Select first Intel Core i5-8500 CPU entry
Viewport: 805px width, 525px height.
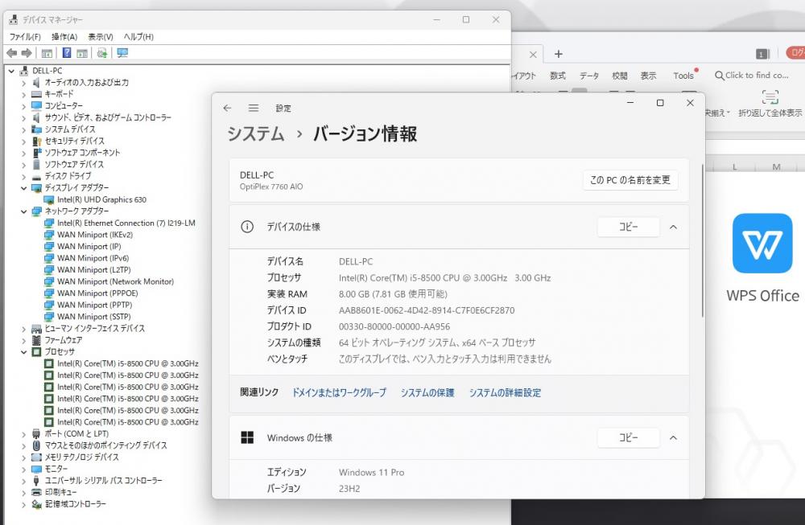(128, 363)
